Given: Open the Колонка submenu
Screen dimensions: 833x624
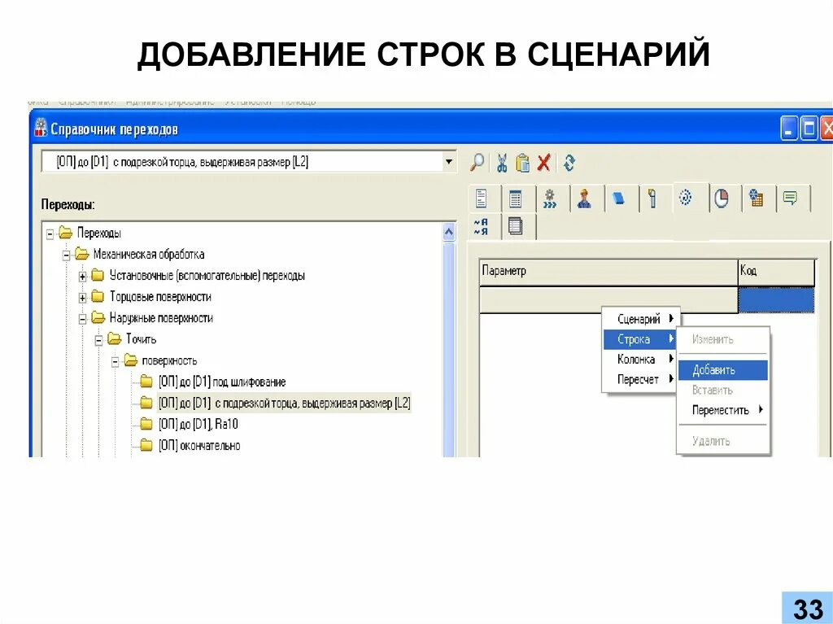Looking at the screenshot, I should [641, 360].
